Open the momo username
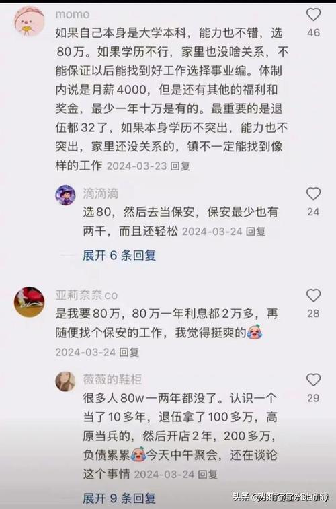 (73, 14)
